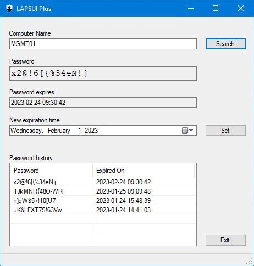The height and width of the screenshot is (266, 254).
Task: Open the calendar dropdown for New expiration time
Action: point(187,131)
